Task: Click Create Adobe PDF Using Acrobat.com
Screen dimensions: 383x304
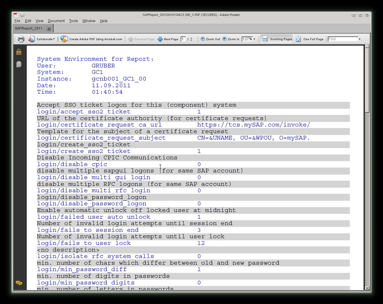Action: coord(92,39)
